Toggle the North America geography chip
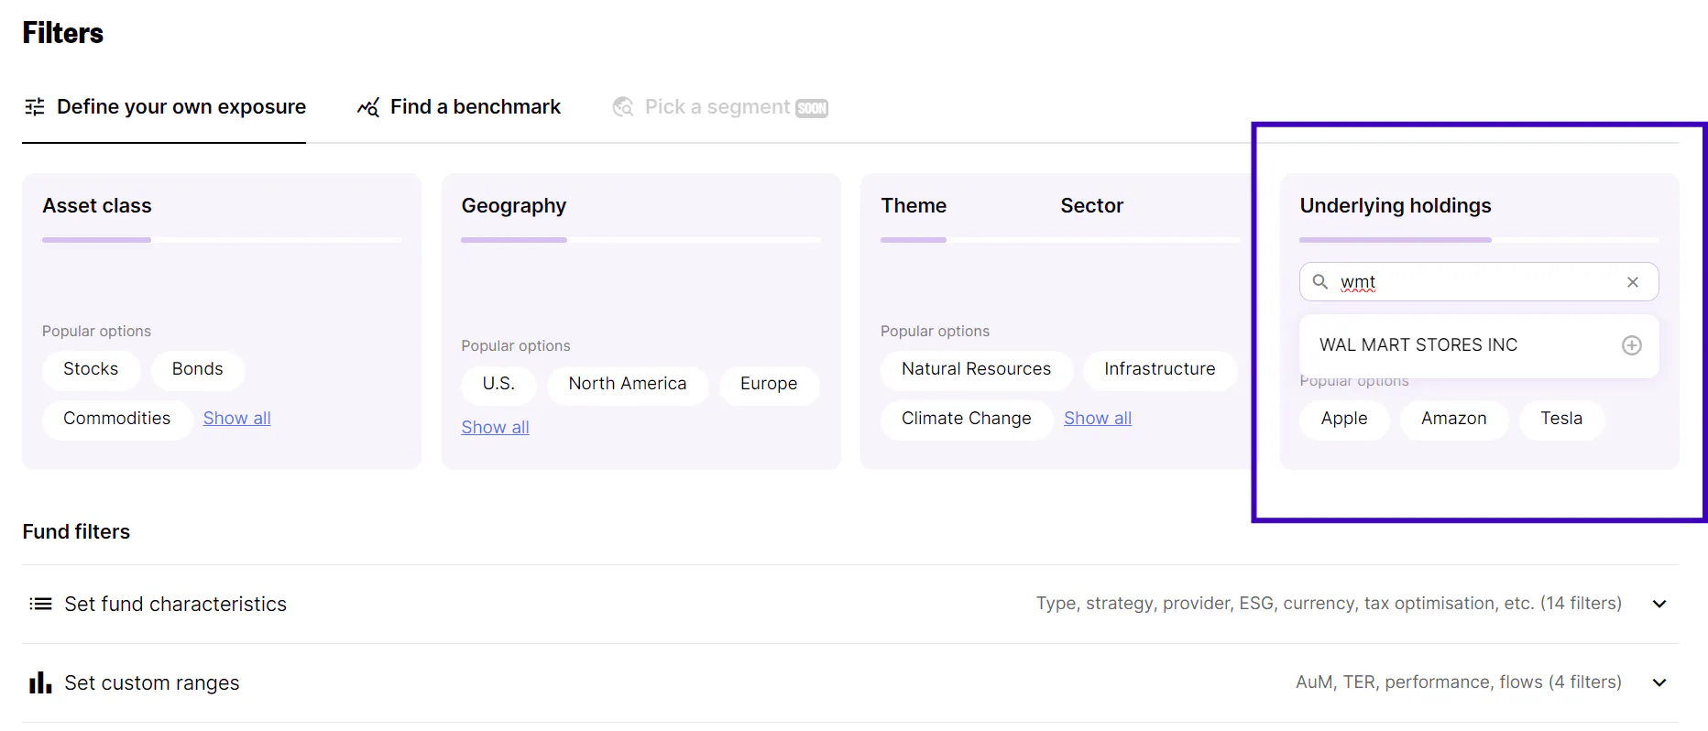The height and width of the screenshot is (731, 1708). tap(627, 384)
